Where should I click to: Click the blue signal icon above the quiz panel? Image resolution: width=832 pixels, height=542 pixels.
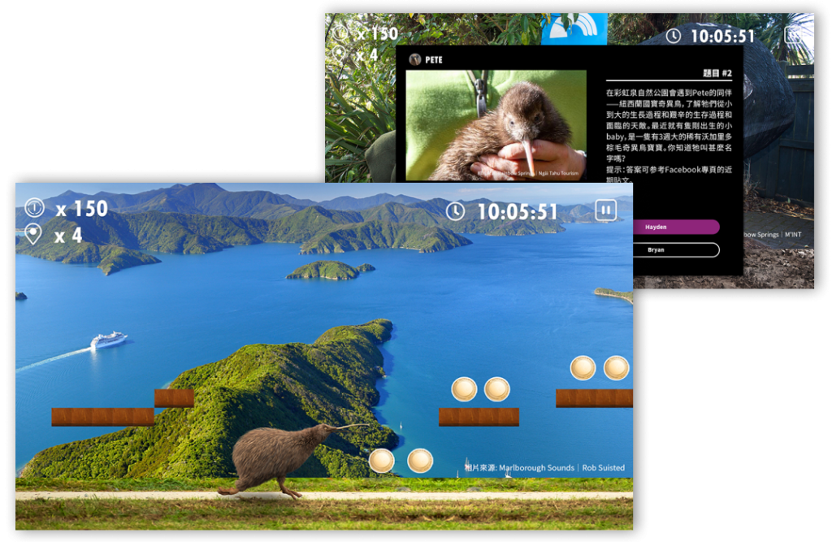click(574, 30)
